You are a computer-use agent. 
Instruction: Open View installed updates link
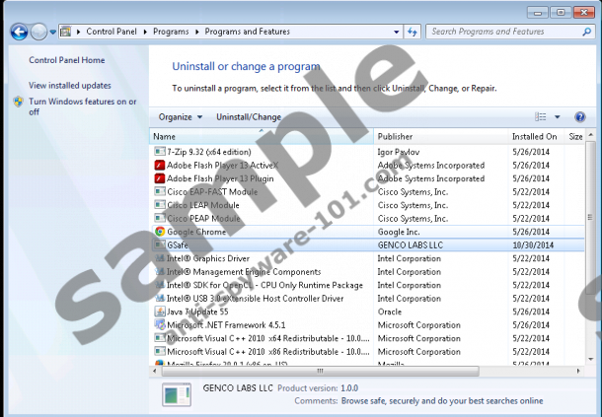[x=69, y=86]
